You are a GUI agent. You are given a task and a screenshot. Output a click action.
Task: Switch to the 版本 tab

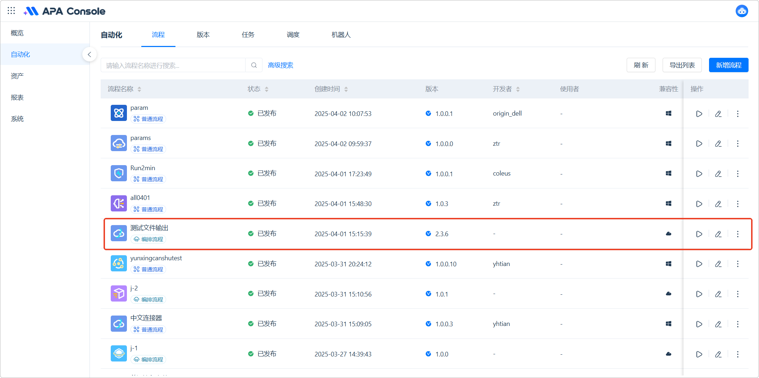(x=203, y=35)
